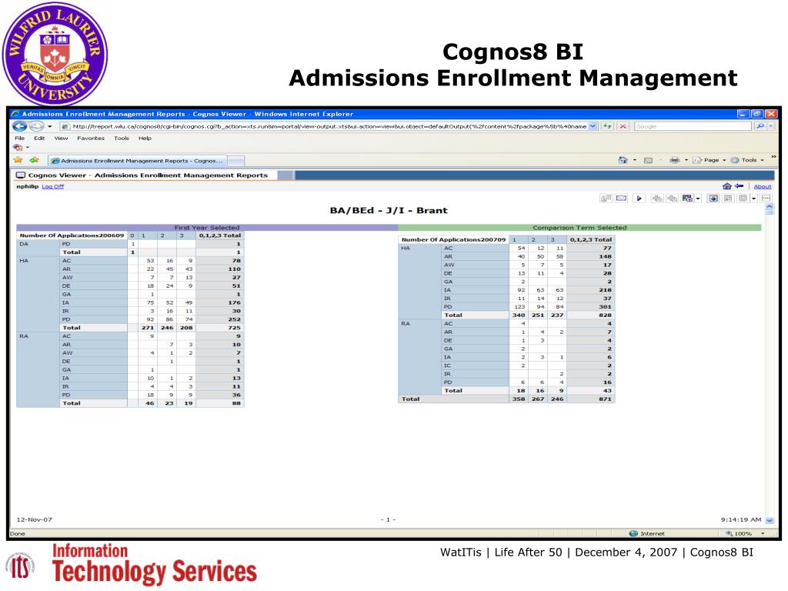Click the Adobe PDF toolbar icon
The image size is (788, 591).
click(18, 148)
